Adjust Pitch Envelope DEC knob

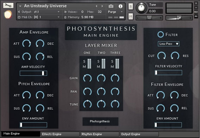40,95
